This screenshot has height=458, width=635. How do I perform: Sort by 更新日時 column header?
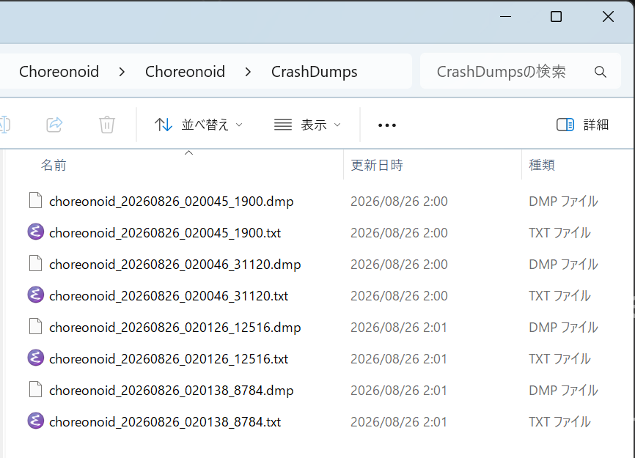tap(377, 165)
